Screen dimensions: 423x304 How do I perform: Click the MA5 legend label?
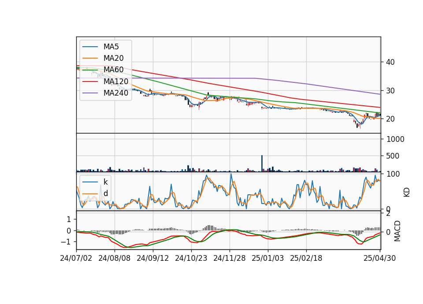point(111,47)
